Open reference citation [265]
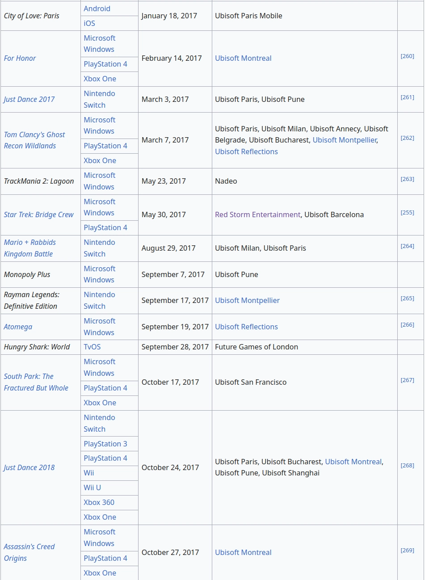429x580 pixels. click(x=407, y=298)
